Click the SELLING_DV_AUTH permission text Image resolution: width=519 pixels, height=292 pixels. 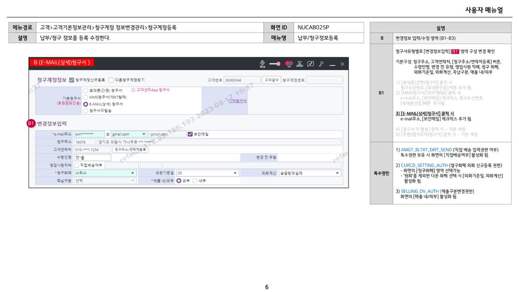coord(419,191)
